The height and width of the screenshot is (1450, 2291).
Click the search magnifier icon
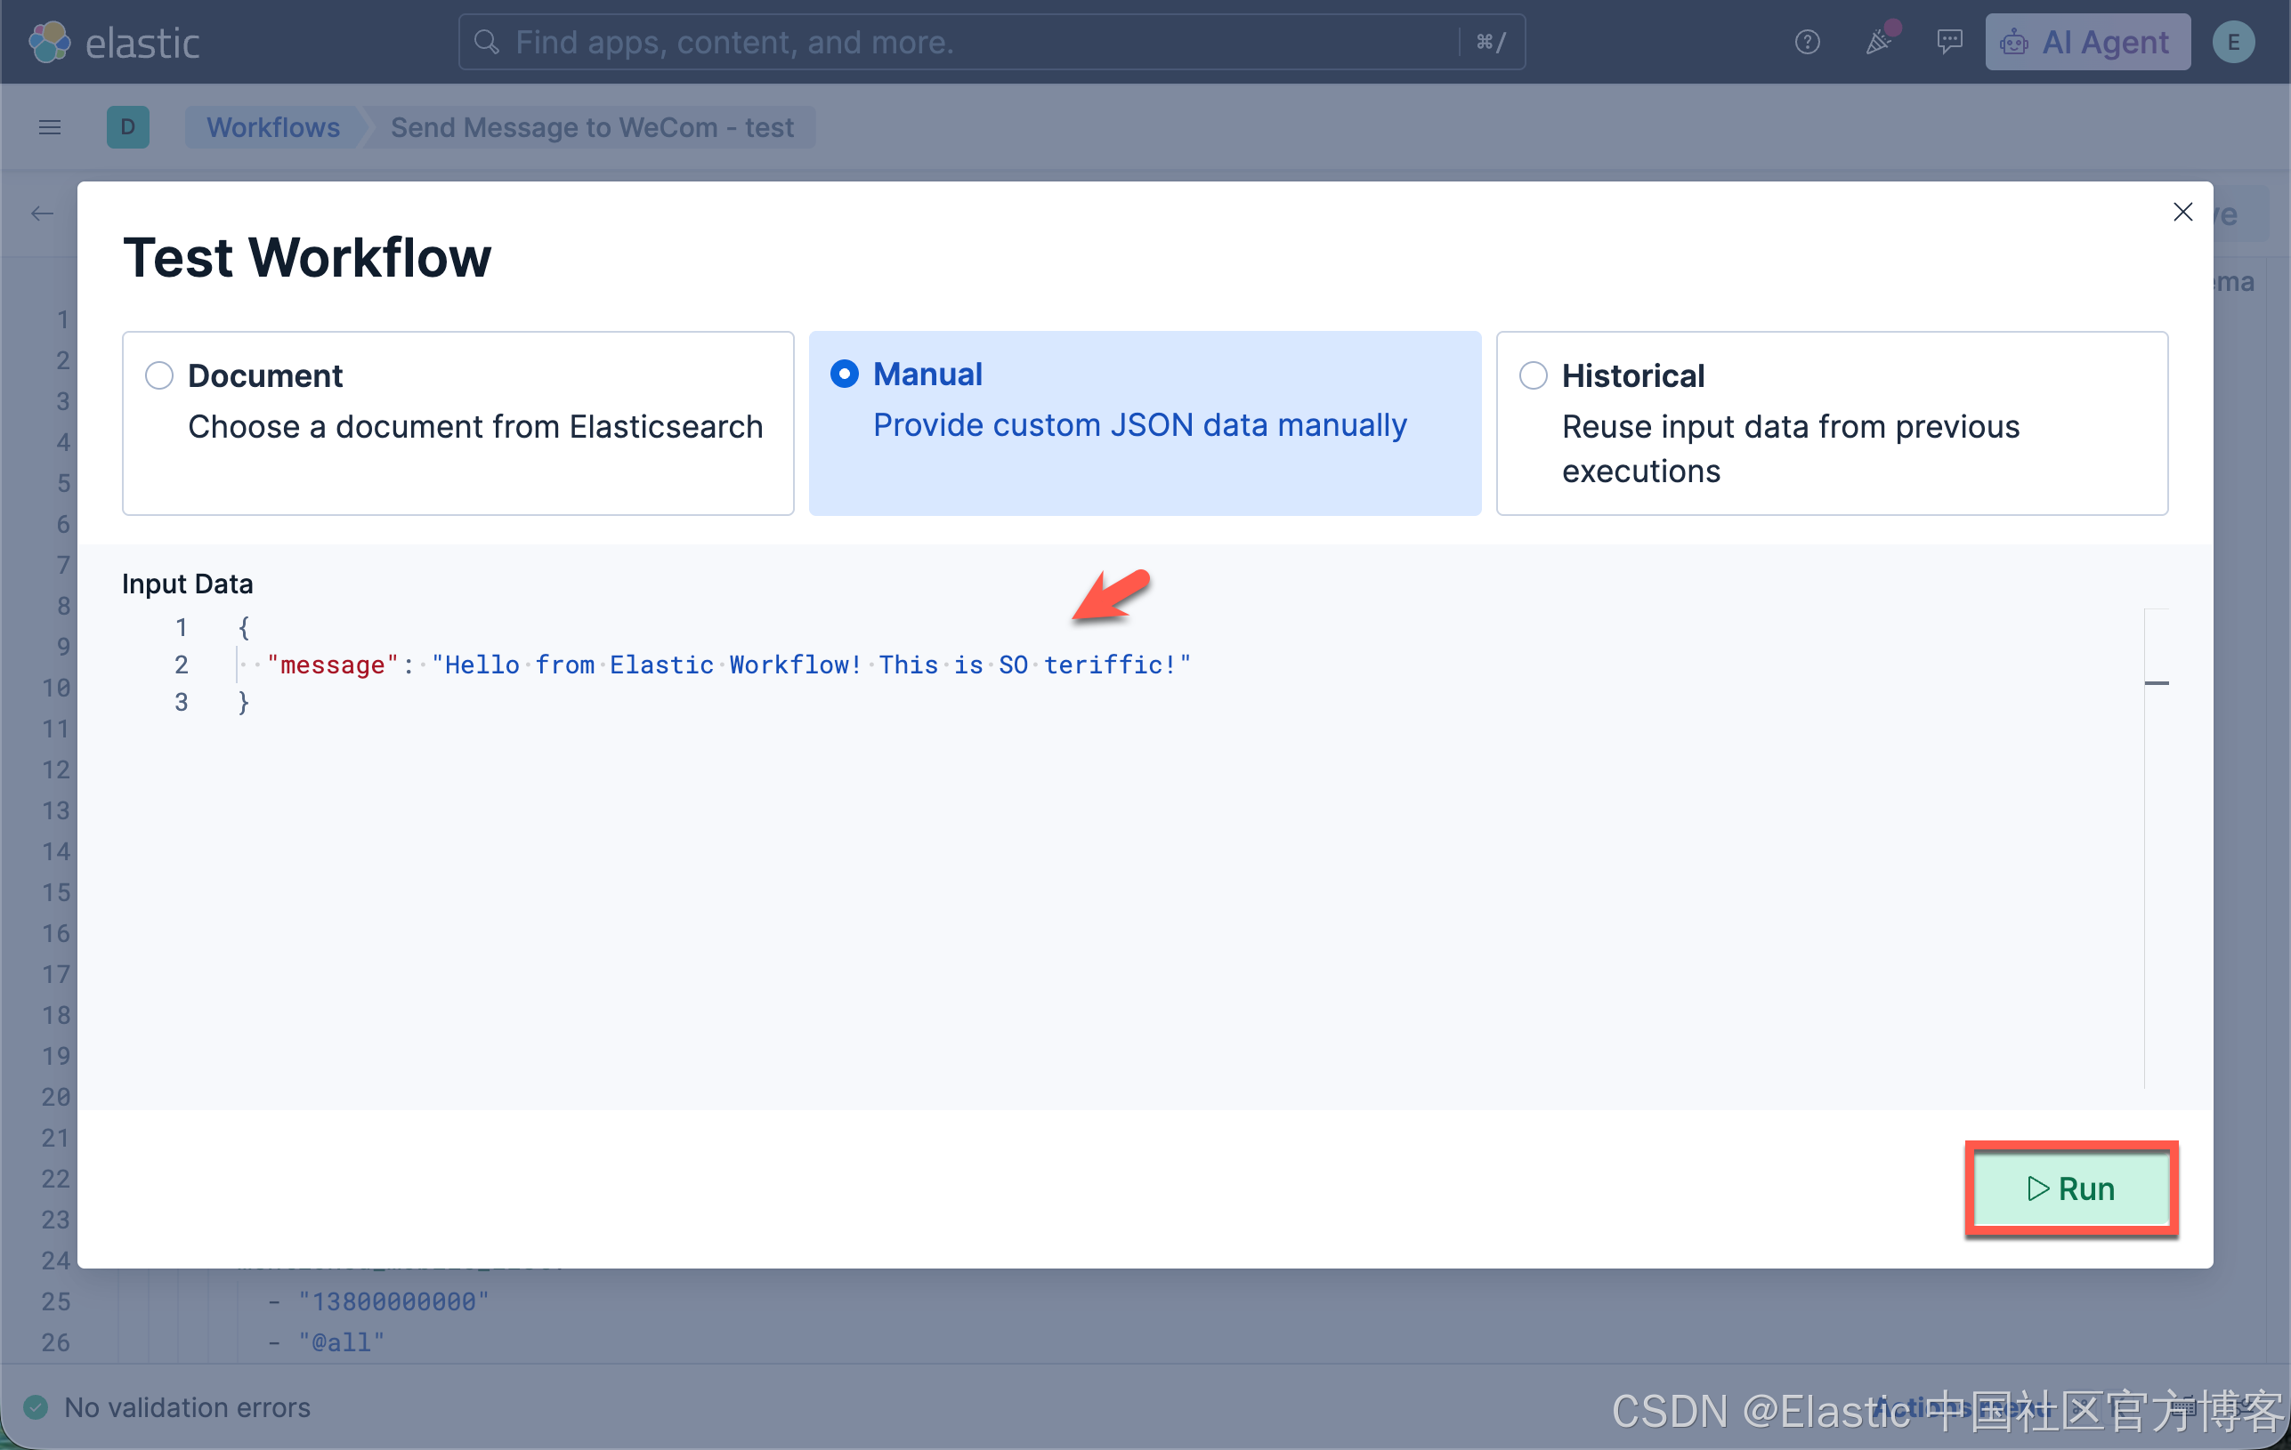click(x=486, y=42)
